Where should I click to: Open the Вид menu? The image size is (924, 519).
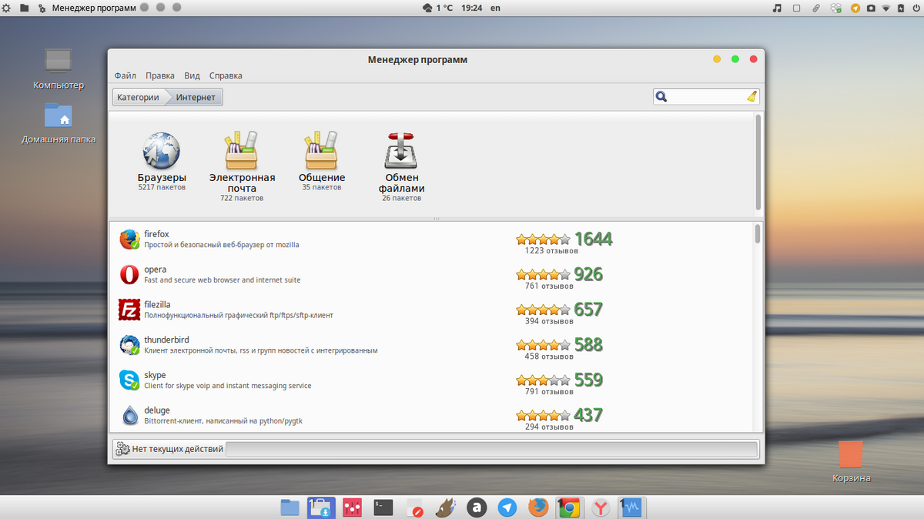pyautogui.click(x=192, y=75)
